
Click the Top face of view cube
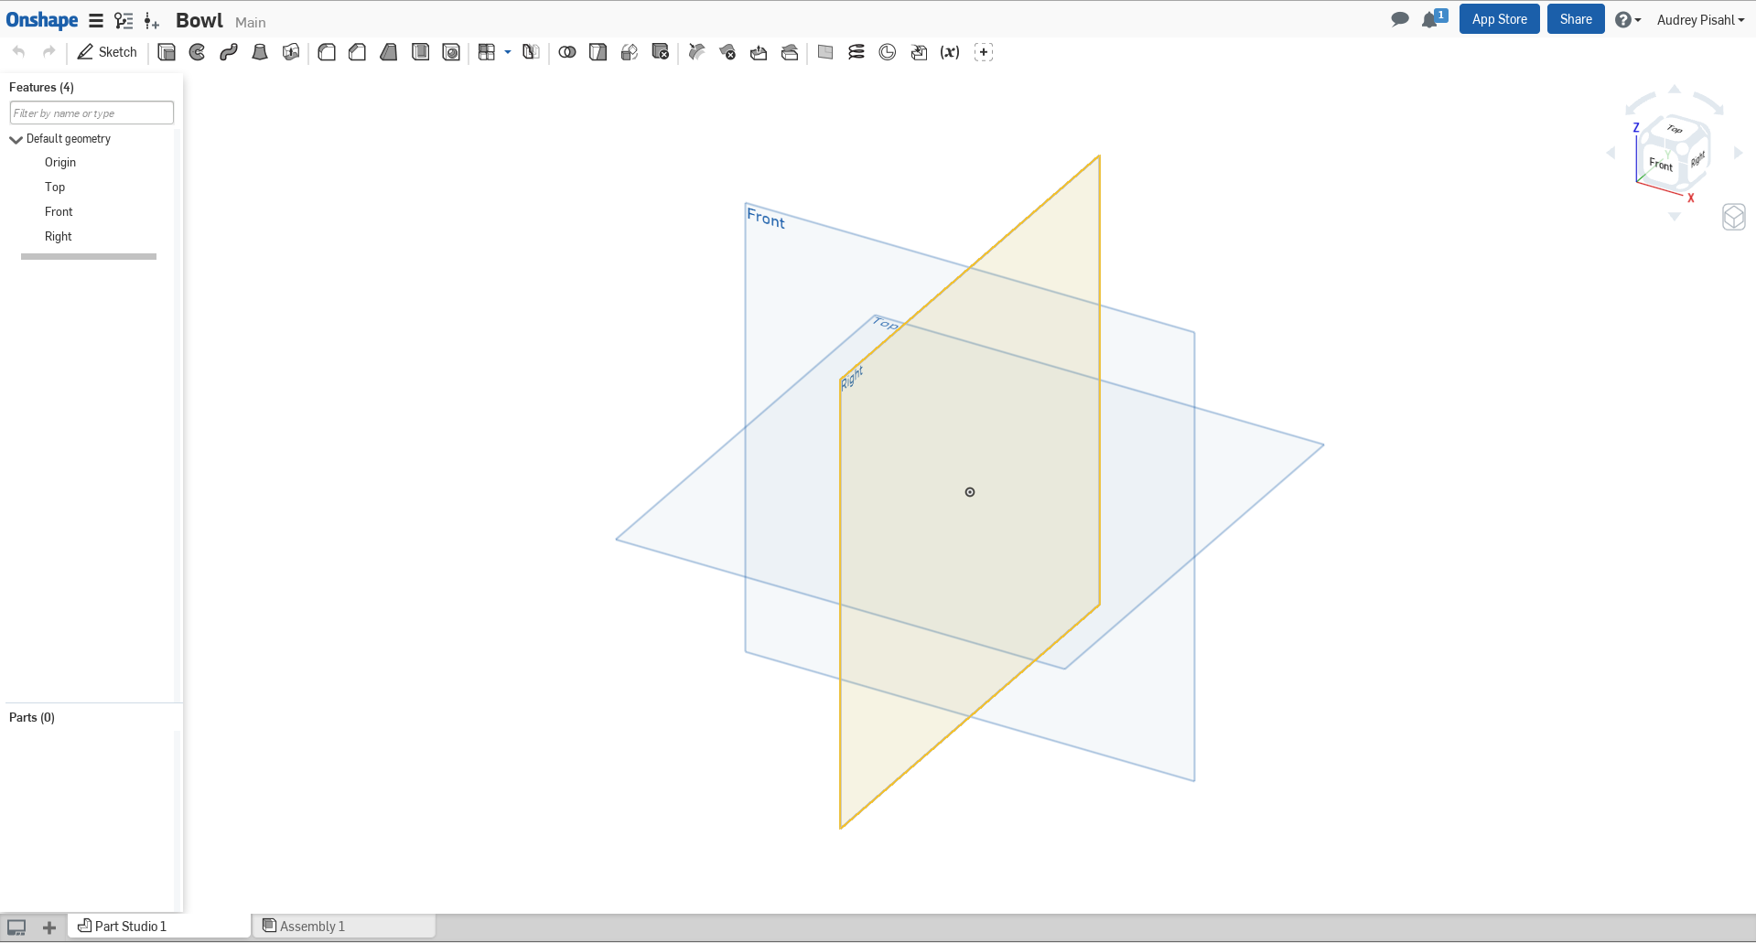point(1675,129)
